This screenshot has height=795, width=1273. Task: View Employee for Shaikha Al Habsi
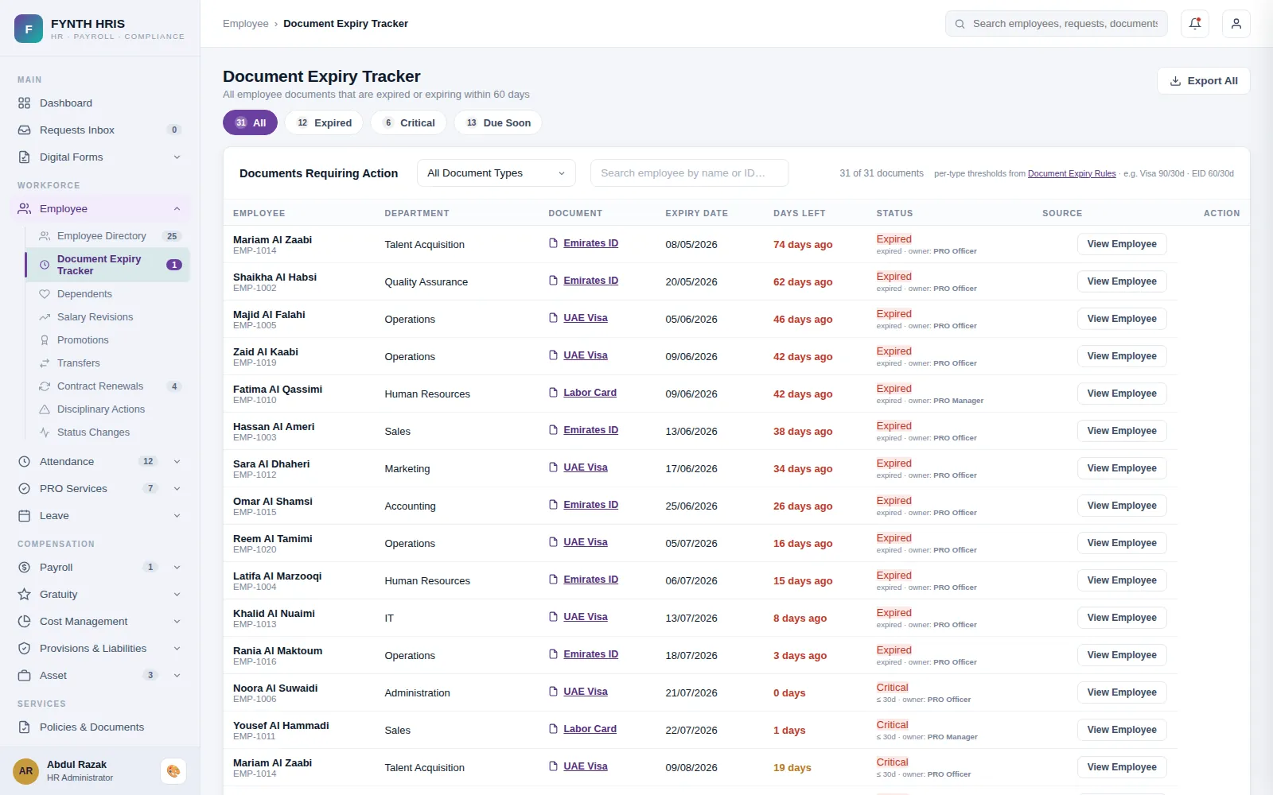click(x=1122, y=281)
